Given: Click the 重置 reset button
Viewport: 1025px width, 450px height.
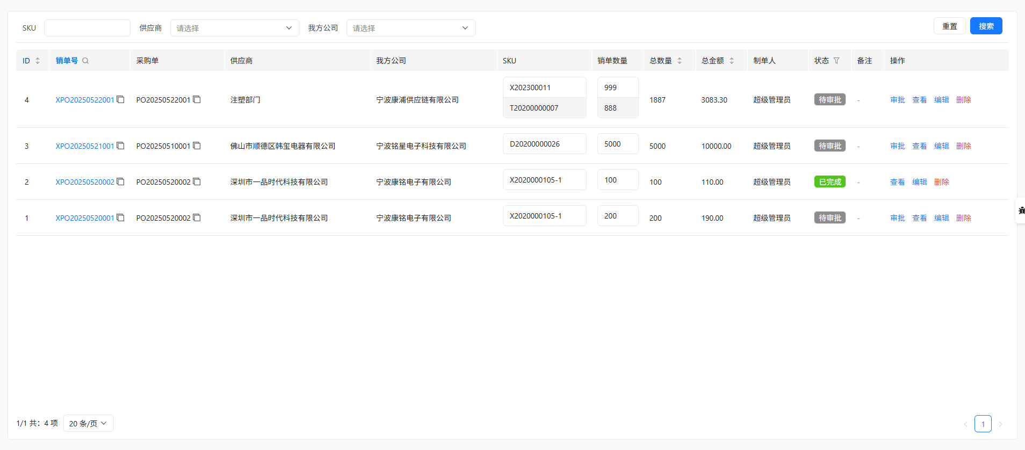Looking at the screenshot, I should click(949, 26).
